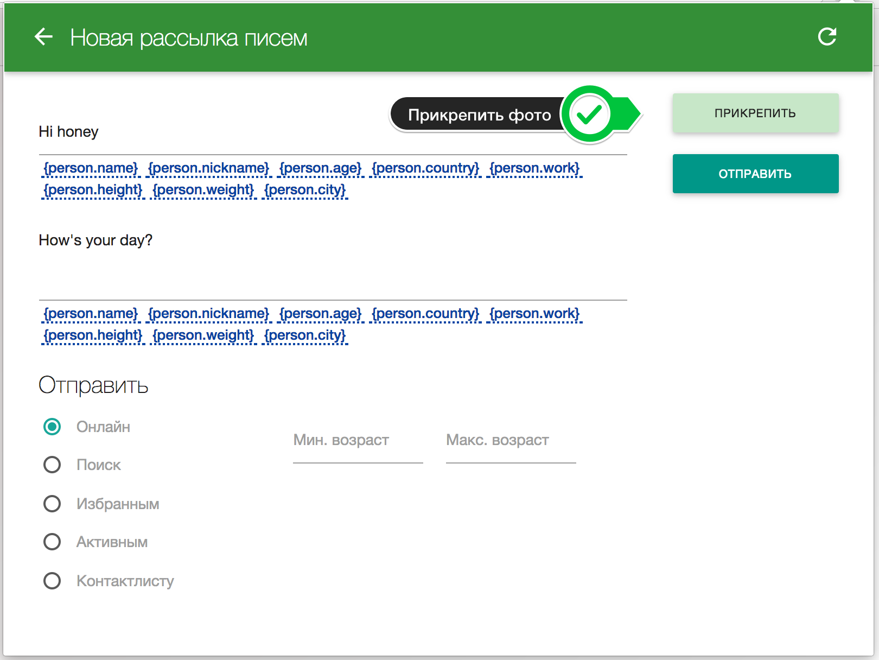Screen dimensions: 879x660
Task: Click the Новая рассылка писем title
Action: 189,38
